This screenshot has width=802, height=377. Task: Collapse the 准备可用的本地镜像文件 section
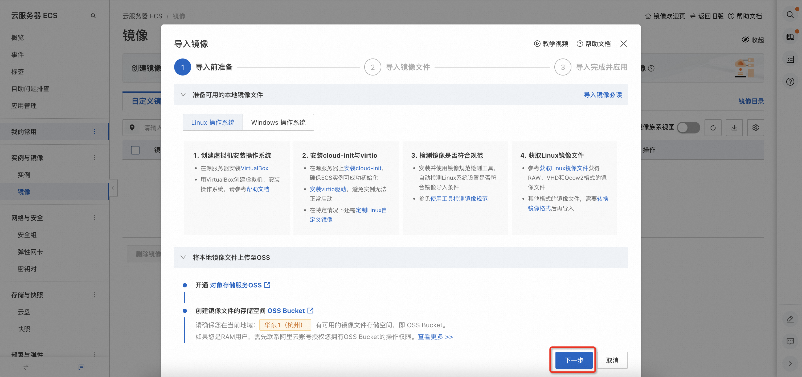(183, 94)
